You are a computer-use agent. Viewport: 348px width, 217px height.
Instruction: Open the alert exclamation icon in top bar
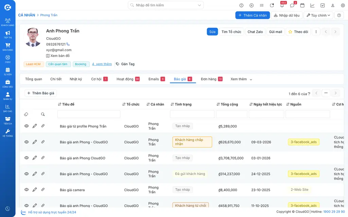coord(241,5)
